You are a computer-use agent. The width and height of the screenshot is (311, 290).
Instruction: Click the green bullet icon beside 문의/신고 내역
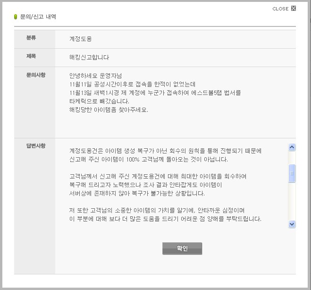pyautogui.click(x=16, y=17)
